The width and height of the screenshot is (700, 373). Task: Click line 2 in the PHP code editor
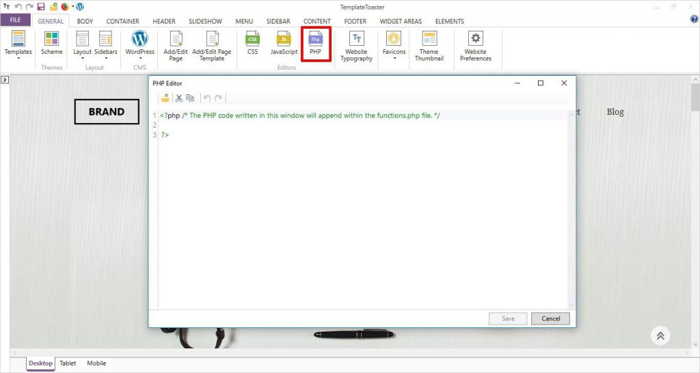pos(362,125)
